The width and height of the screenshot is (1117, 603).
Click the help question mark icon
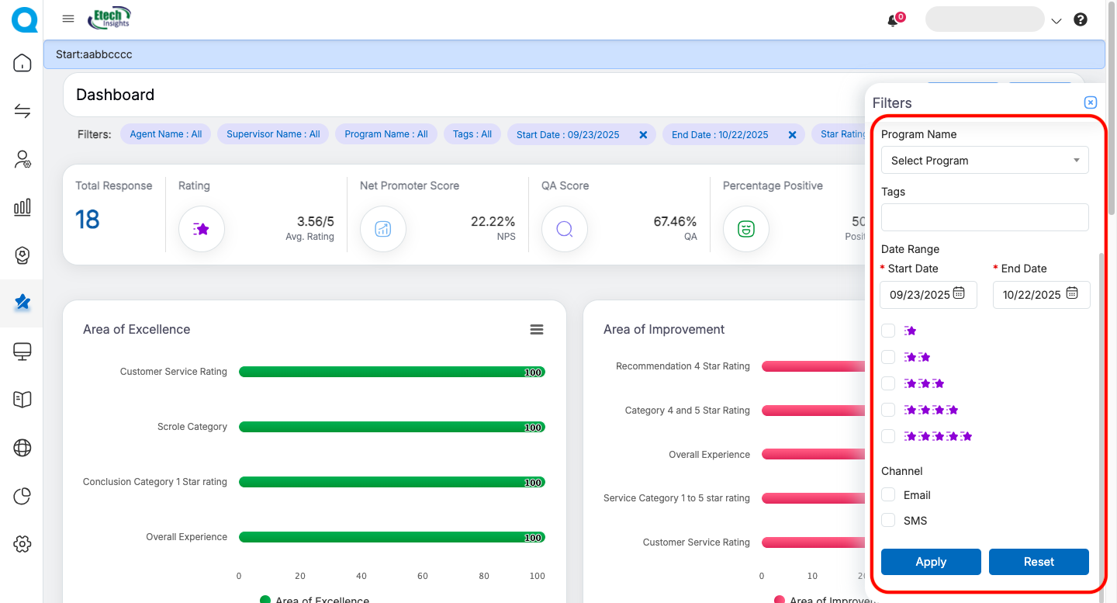point(1081,20)
